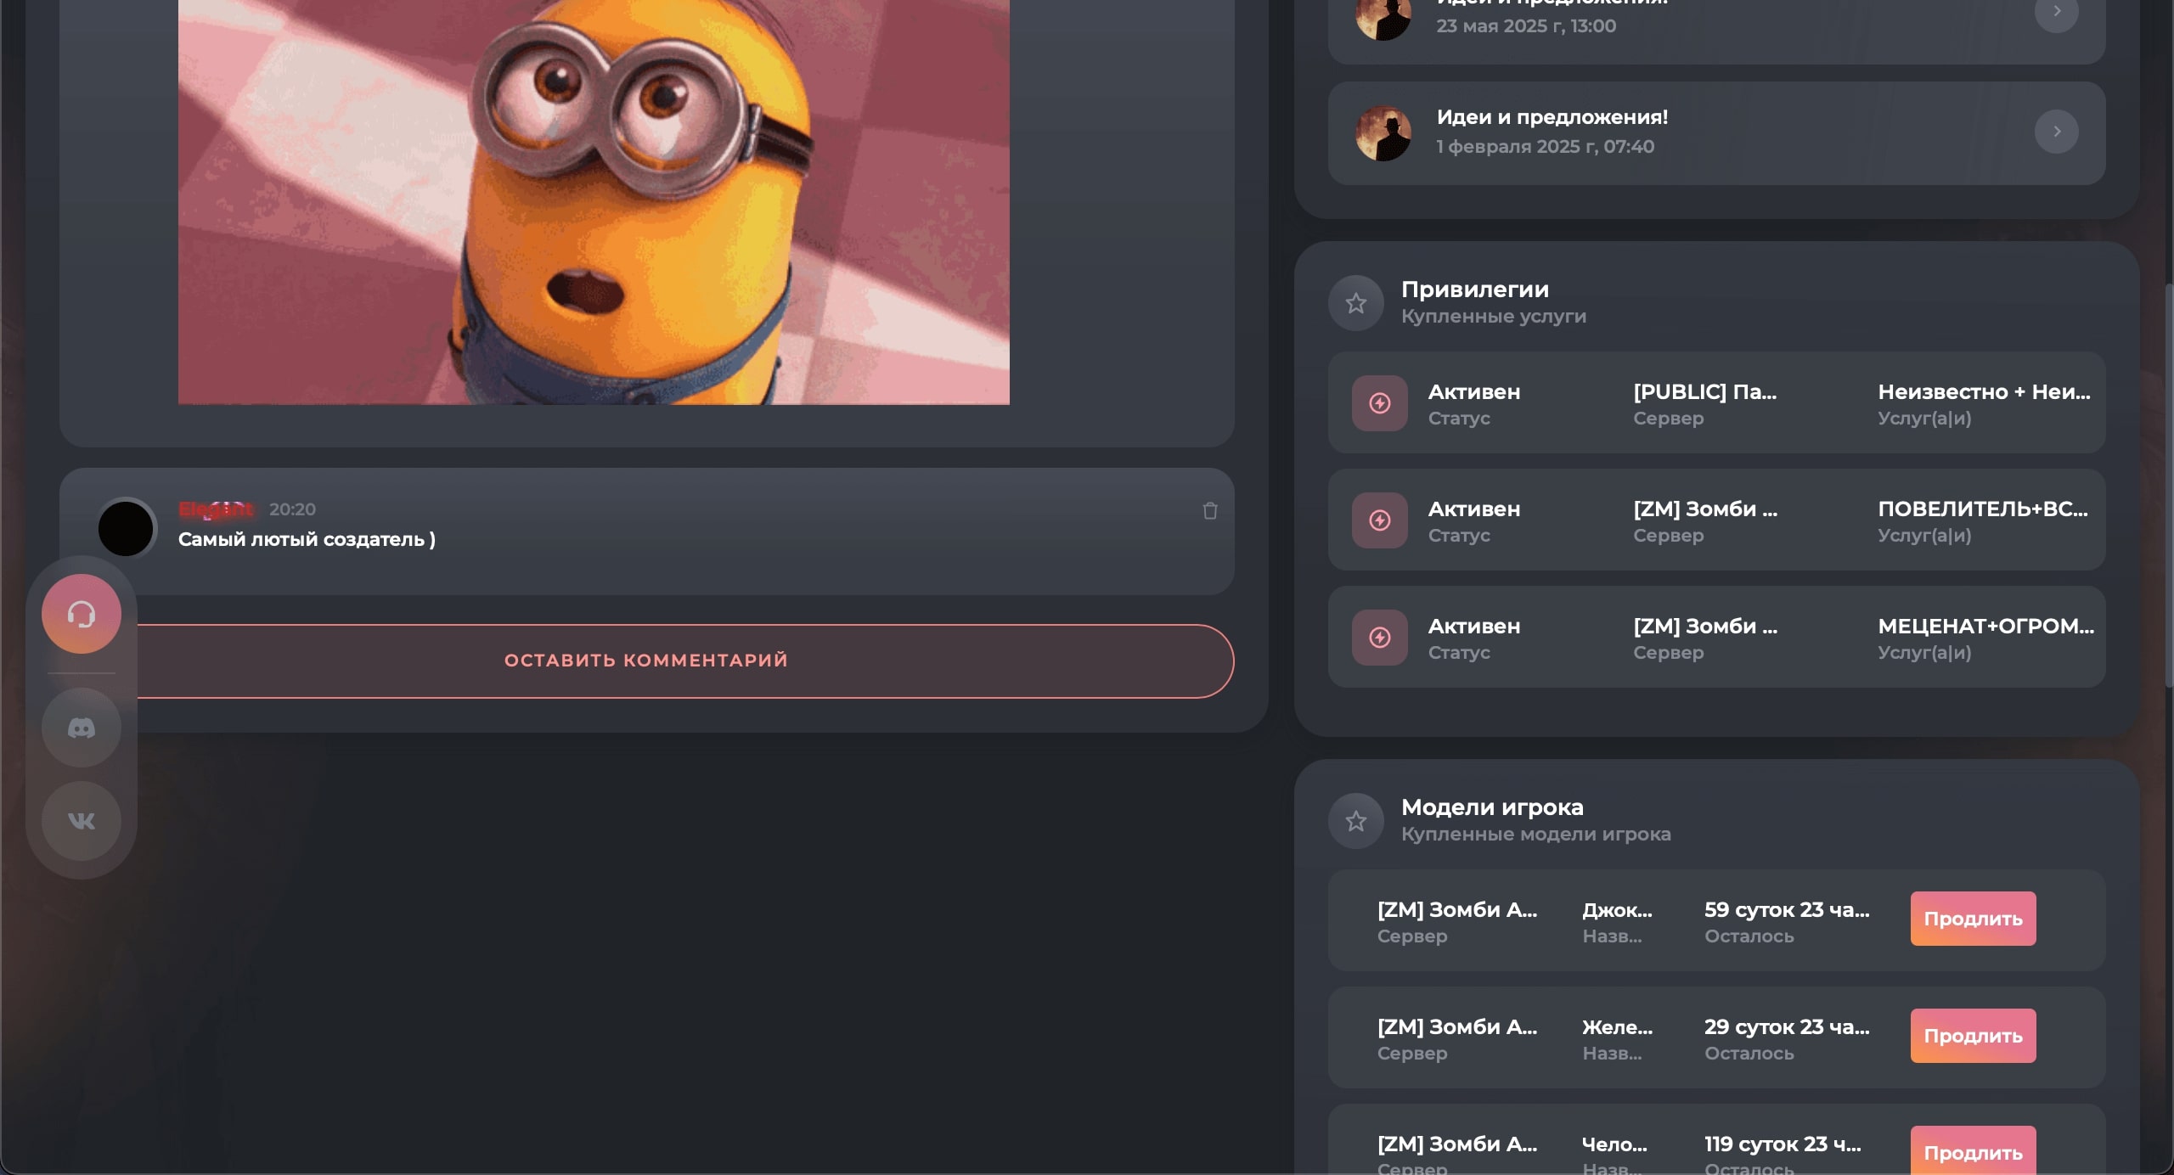Open the commenter's black round avatar
Viewport: 2174px width, 1175px height.
pos(126,528)
